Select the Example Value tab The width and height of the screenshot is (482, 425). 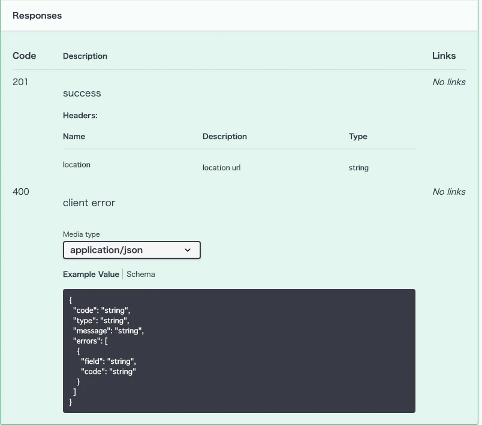91,274
